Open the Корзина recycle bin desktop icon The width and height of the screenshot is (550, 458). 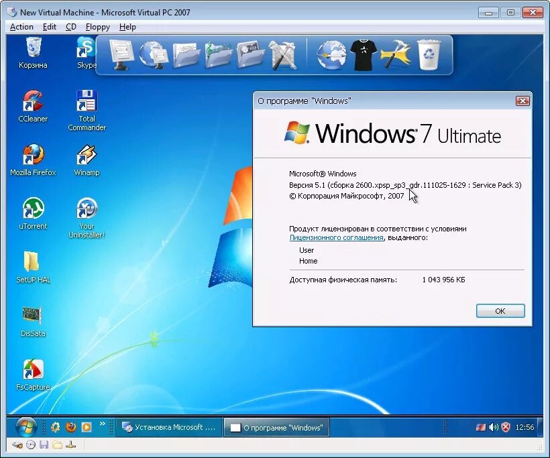click(33, 53)
